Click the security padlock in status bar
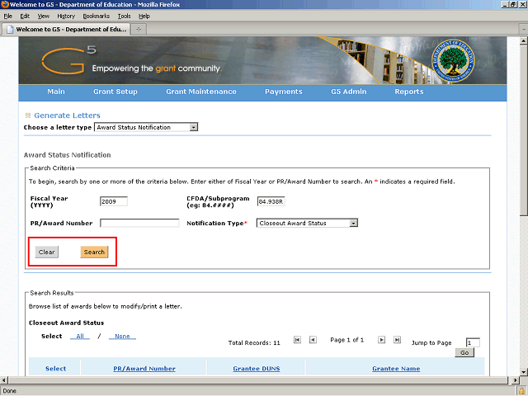The width and height of the screenshot is (528, 396). pyautogui.click(x=522, y=391)
